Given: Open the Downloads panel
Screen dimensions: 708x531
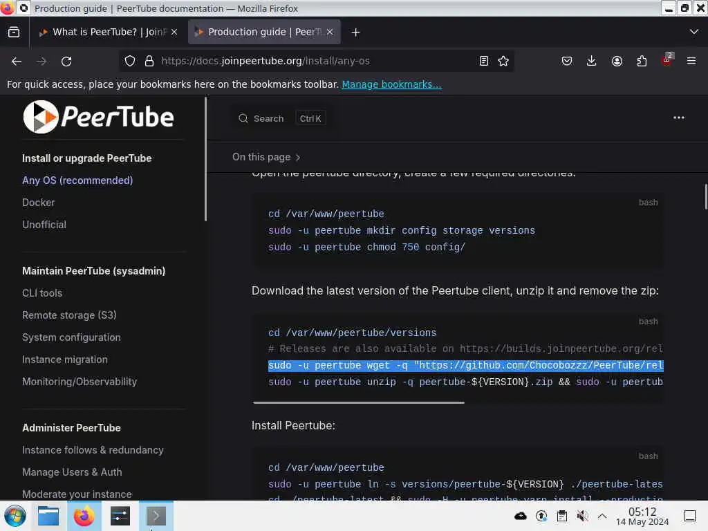Looking at the screenshot, I should click(x=592, y=61).
